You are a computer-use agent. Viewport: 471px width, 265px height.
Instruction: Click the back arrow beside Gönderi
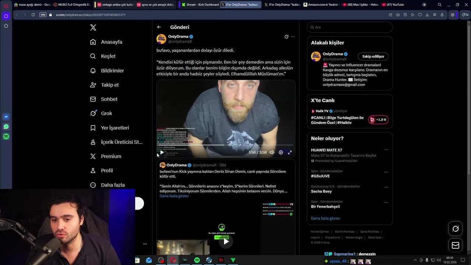coord(159,27)
